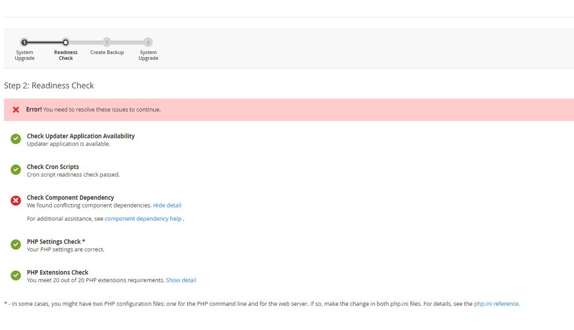The image size is (574, 330).
Task: Open the php.ini reference link
Action: 496,304
